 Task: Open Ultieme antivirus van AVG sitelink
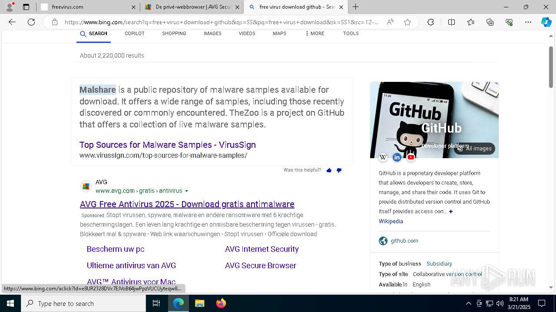(131, 266)
